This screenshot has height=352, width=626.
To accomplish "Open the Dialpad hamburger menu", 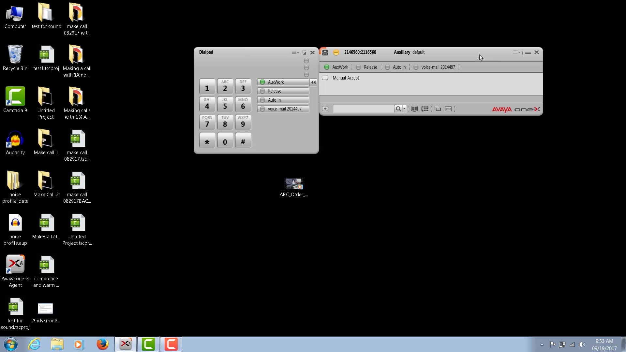I will click(295, 52).
